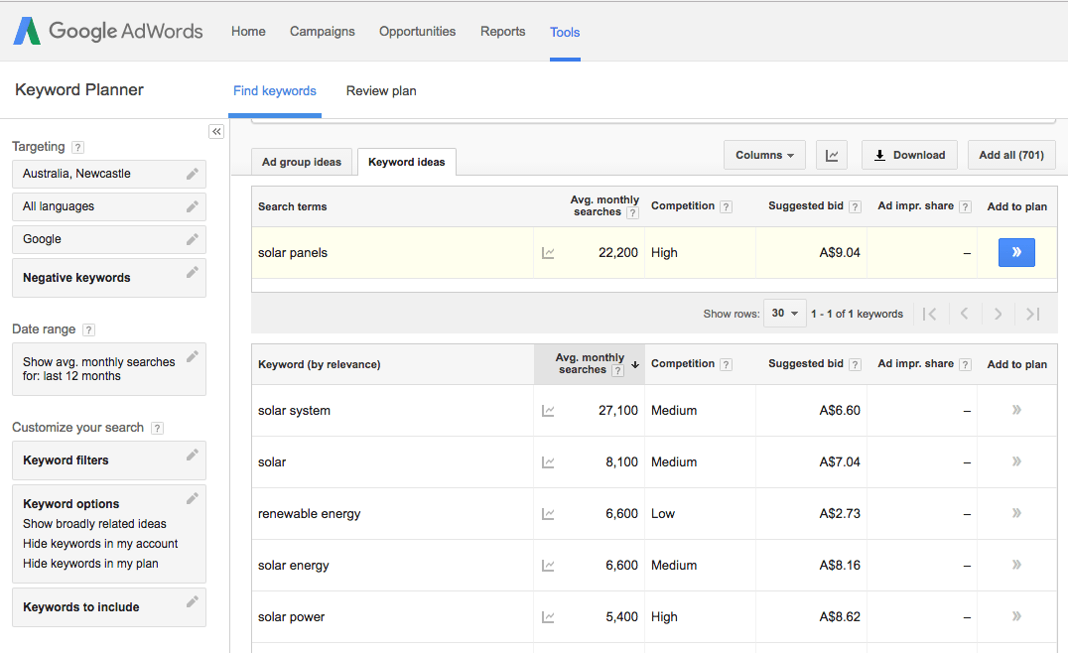The width and height of the screenshot is (1068, 653).
Task: Click the chart view icon beside Columns
Action: [x=832, y=155]
